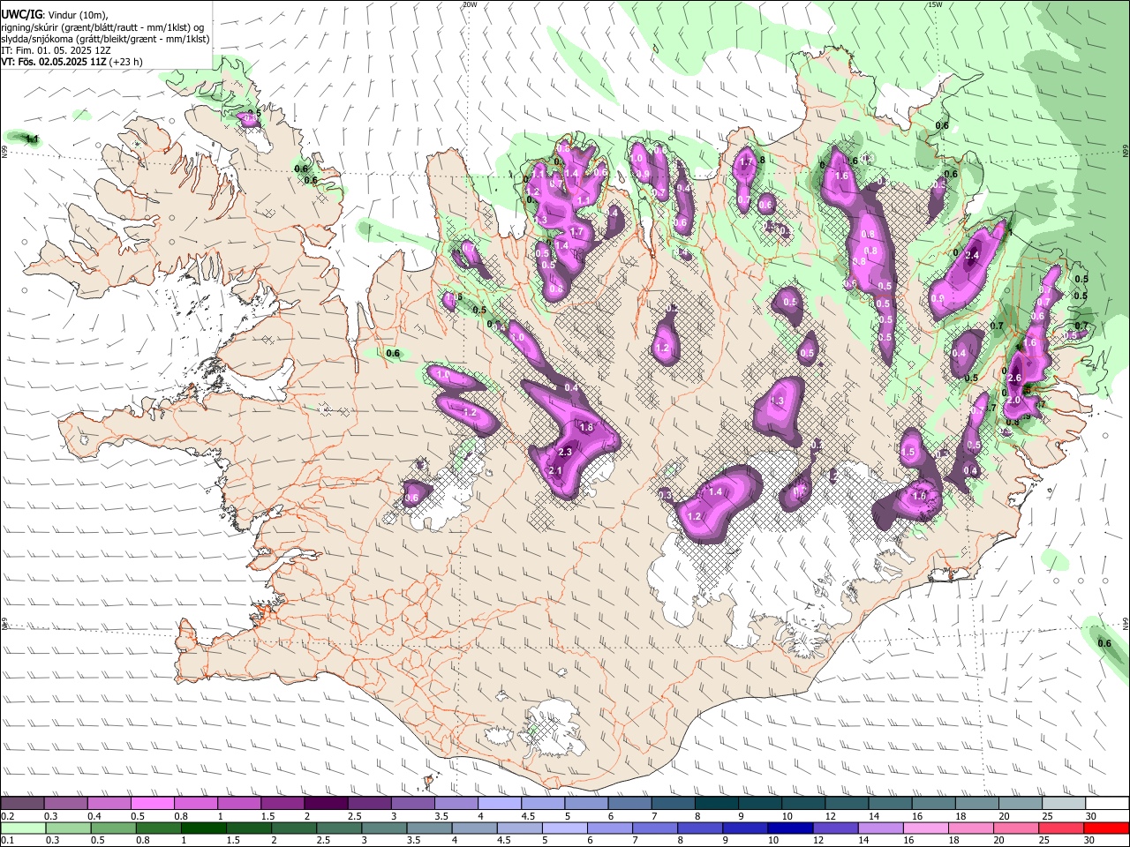
Task: Select the '2.6' precipitation value in the east
Action: pos(1014,379)
